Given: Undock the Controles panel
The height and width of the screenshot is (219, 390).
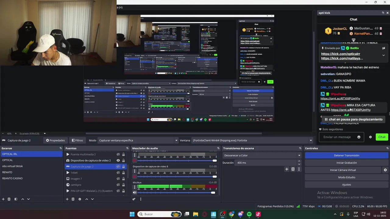Looking at the screenshot, I should click(387, 148).
